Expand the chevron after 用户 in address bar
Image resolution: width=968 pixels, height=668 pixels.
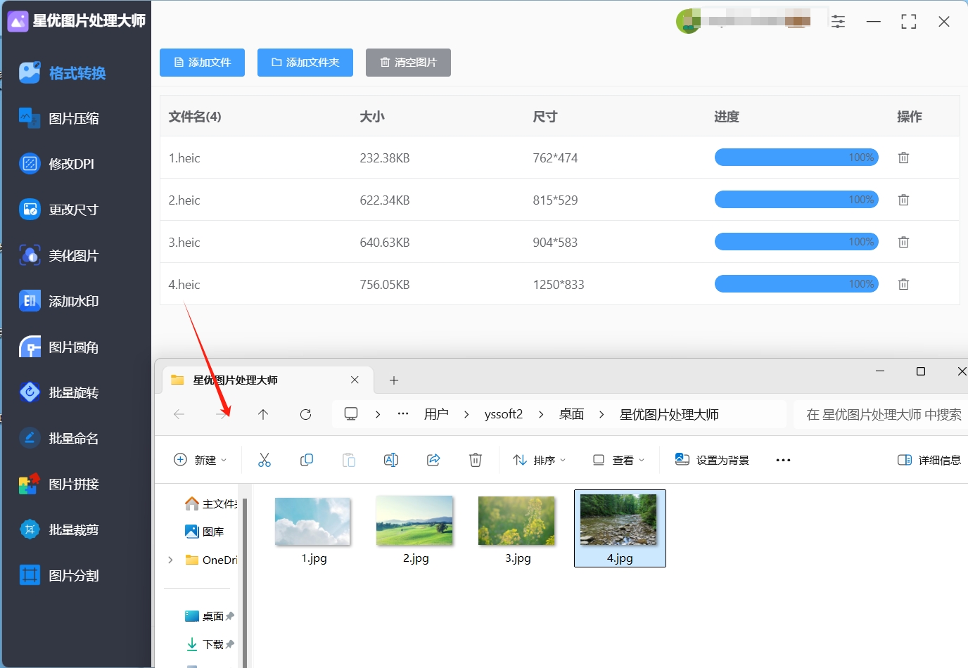(466, 414)
